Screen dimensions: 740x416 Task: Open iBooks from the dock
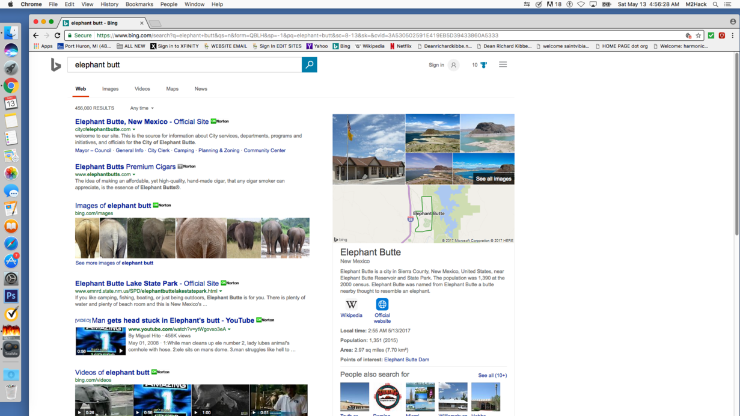click(x=11, y=226)
